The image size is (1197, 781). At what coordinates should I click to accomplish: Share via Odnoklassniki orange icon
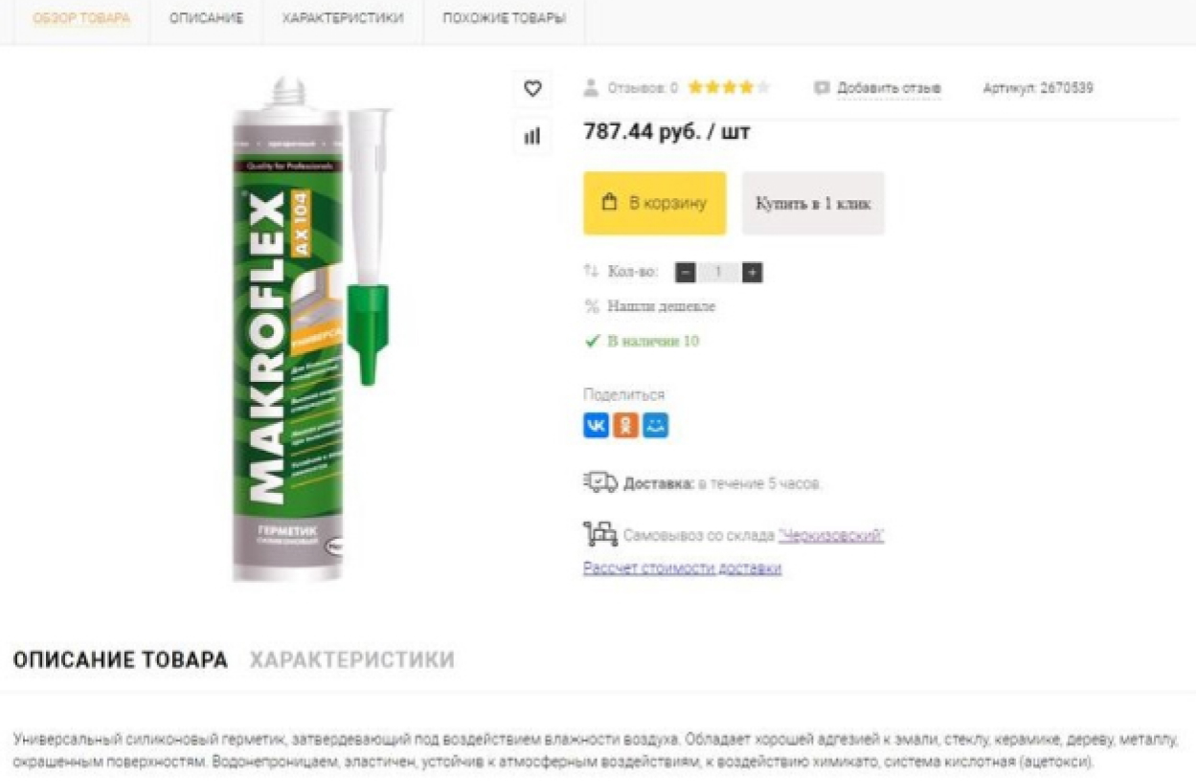coord(625,426)
